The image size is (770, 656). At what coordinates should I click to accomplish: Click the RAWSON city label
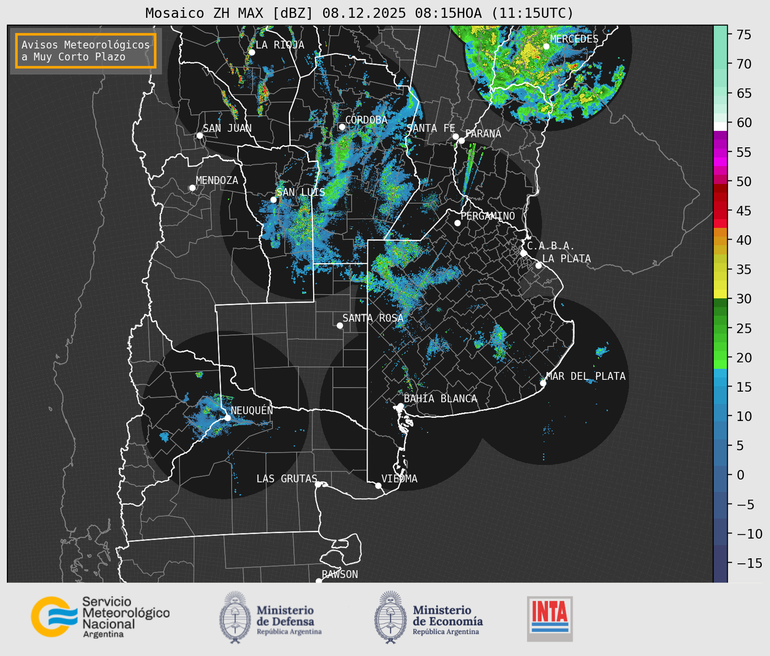click(340, 574)
